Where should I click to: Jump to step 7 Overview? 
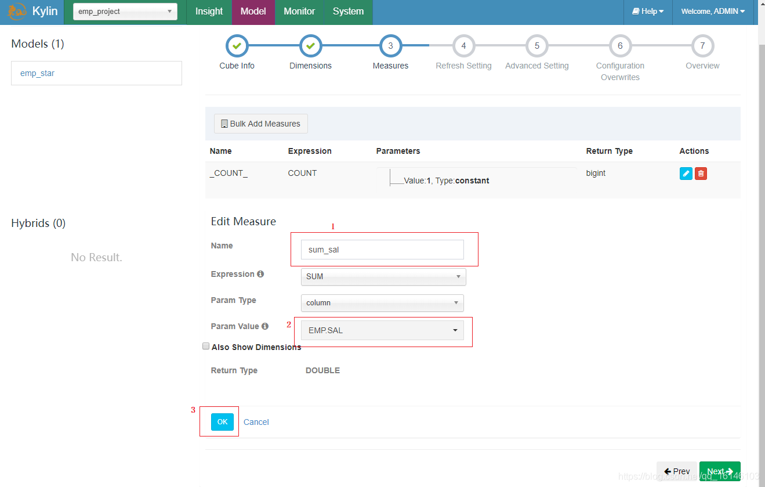point(702,46)
